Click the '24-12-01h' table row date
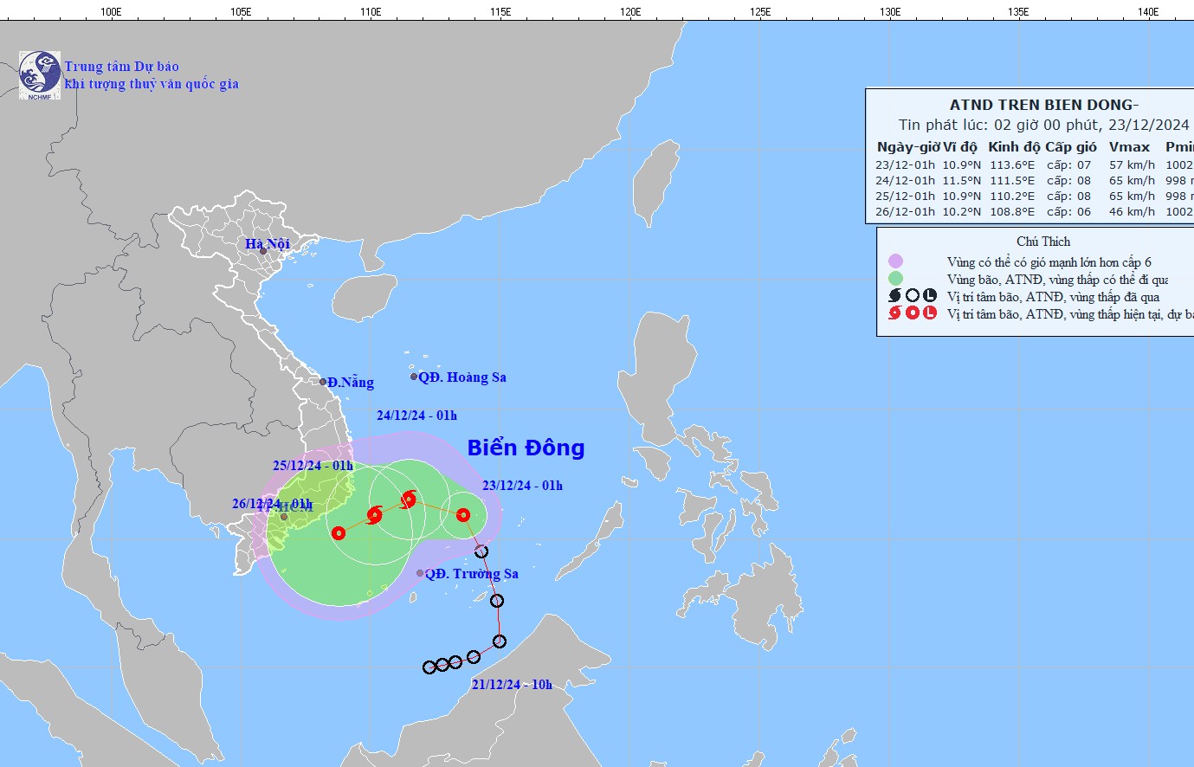 click(905, 180)
